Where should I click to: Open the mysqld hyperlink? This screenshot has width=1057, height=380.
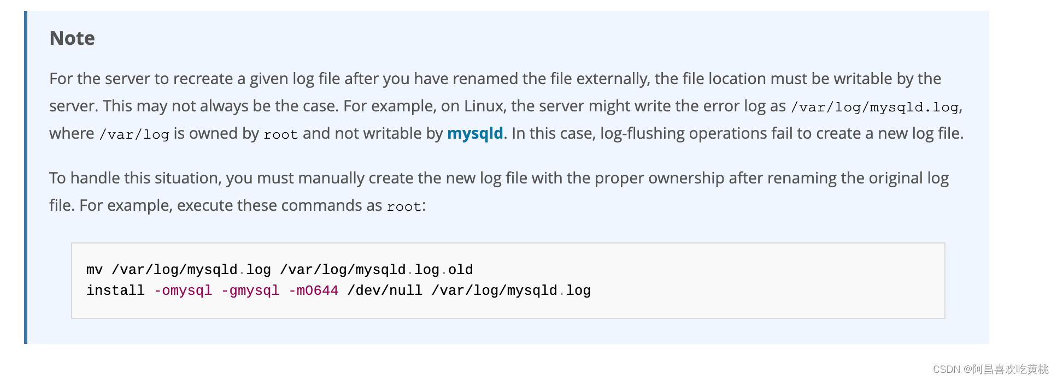pos(475,134)
